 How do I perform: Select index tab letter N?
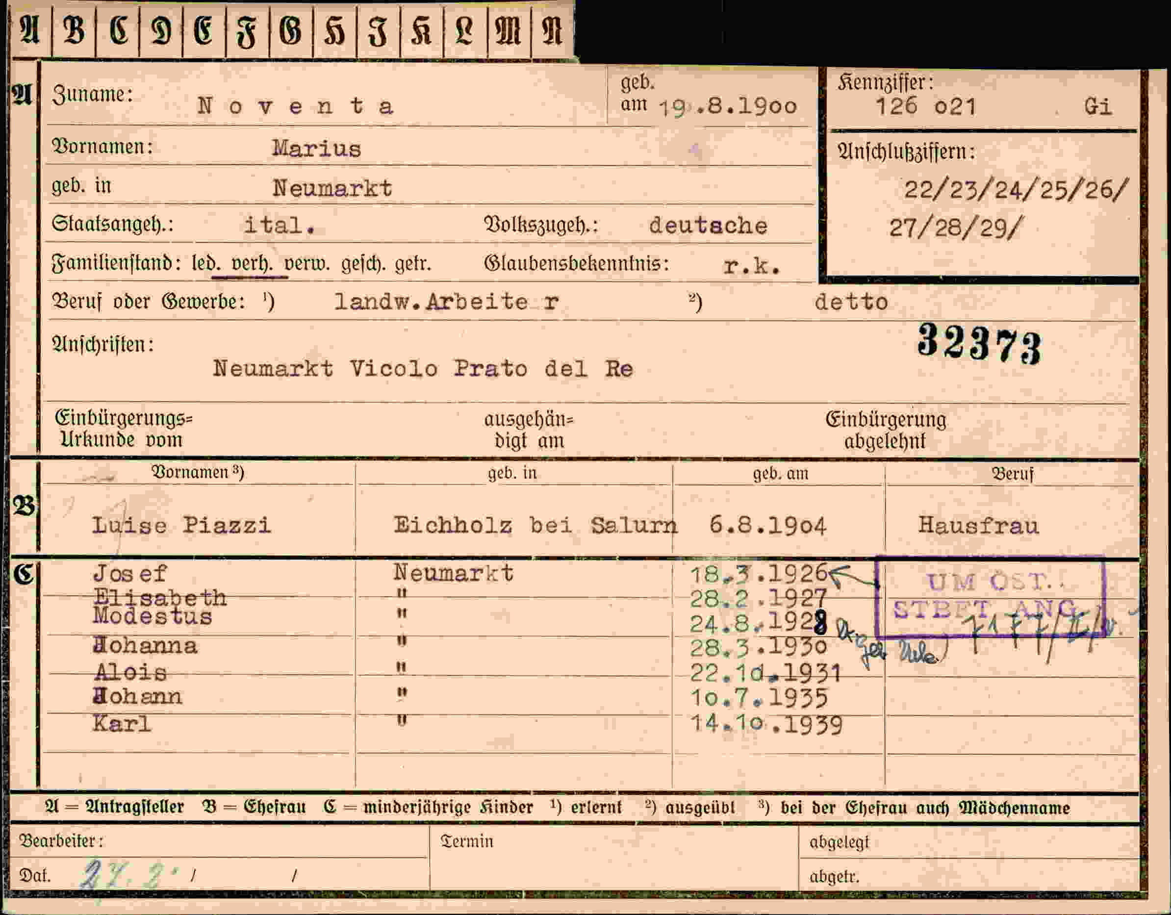[552, 30]
